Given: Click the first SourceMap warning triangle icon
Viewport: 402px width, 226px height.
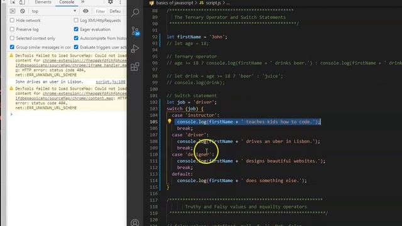Looking at the screenshot, I should click(x=11, y=55).
